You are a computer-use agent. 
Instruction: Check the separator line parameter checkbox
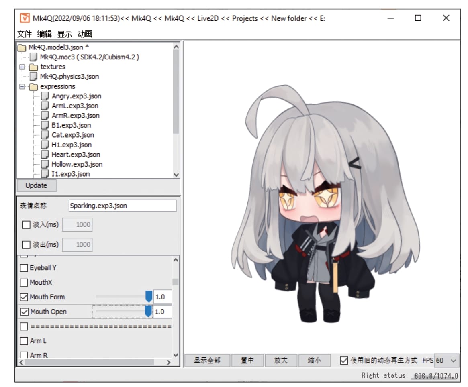coord(24,326)
